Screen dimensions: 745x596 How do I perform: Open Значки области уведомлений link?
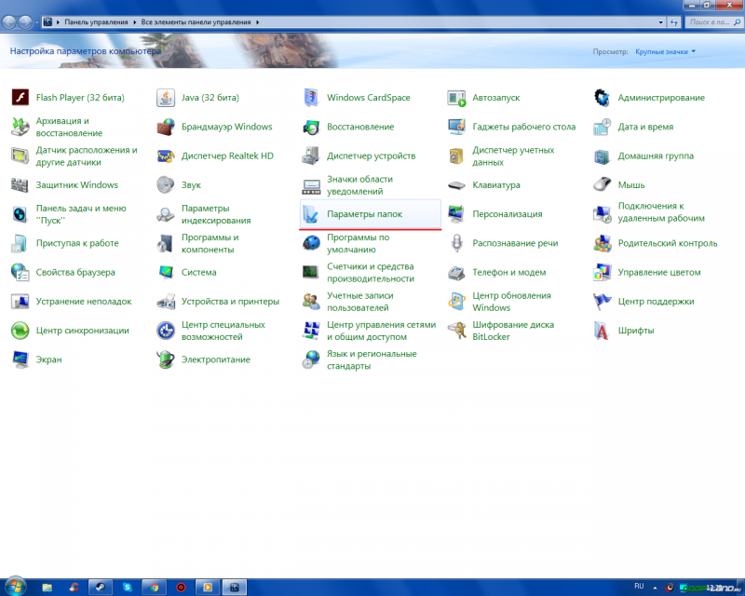tap(359, 185)
